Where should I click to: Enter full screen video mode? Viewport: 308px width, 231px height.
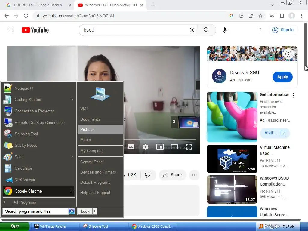[189, 147]
